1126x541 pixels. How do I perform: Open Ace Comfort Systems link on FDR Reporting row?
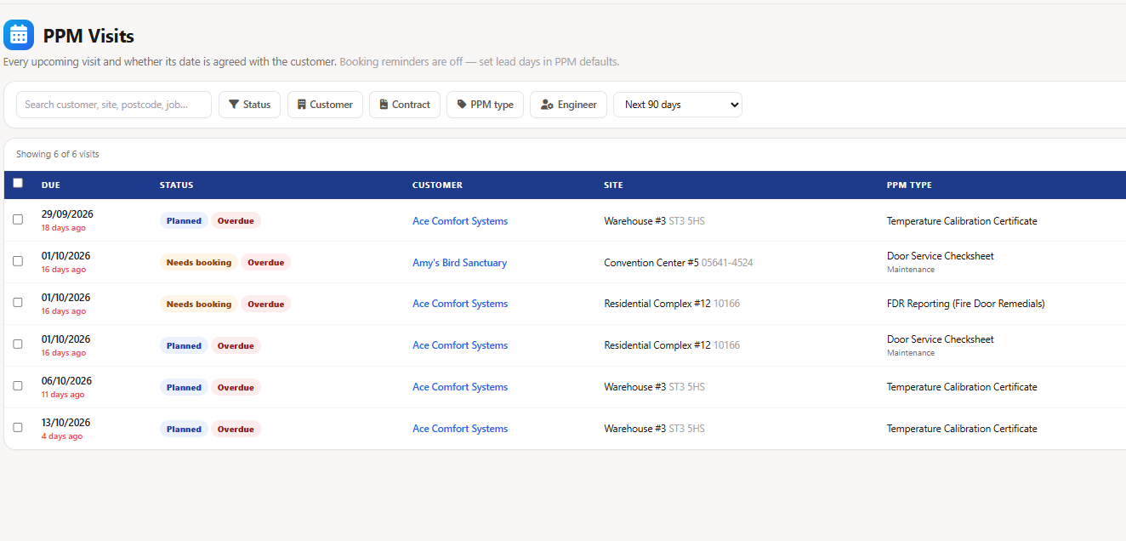click(460, 304)
